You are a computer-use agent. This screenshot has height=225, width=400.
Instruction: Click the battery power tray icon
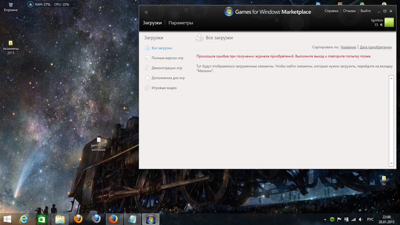[x=346, y=219]
